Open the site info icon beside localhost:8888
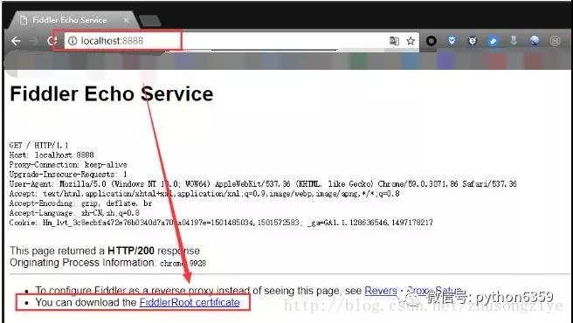This screenshot has width=573, height=323. point(72,41)
